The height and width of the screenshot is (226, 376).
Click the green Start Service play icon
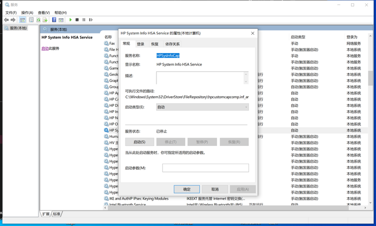(x=70, y=20)
